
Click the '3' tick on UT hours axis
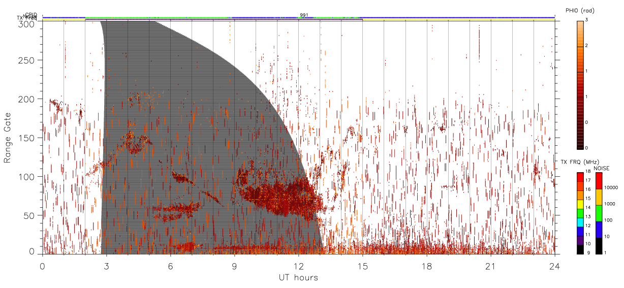[106, 266]
